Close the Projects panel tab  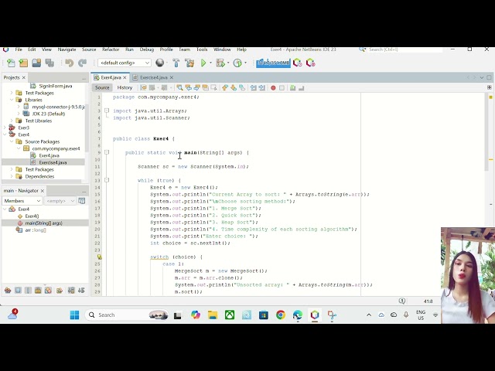coord(24,77)
